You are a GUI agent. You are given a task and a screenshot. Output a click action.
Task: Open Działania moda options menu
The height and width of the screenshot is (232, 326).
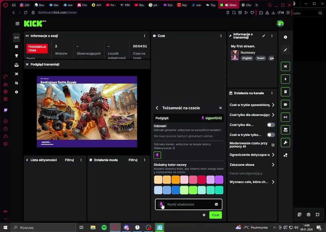pos(145,160)
